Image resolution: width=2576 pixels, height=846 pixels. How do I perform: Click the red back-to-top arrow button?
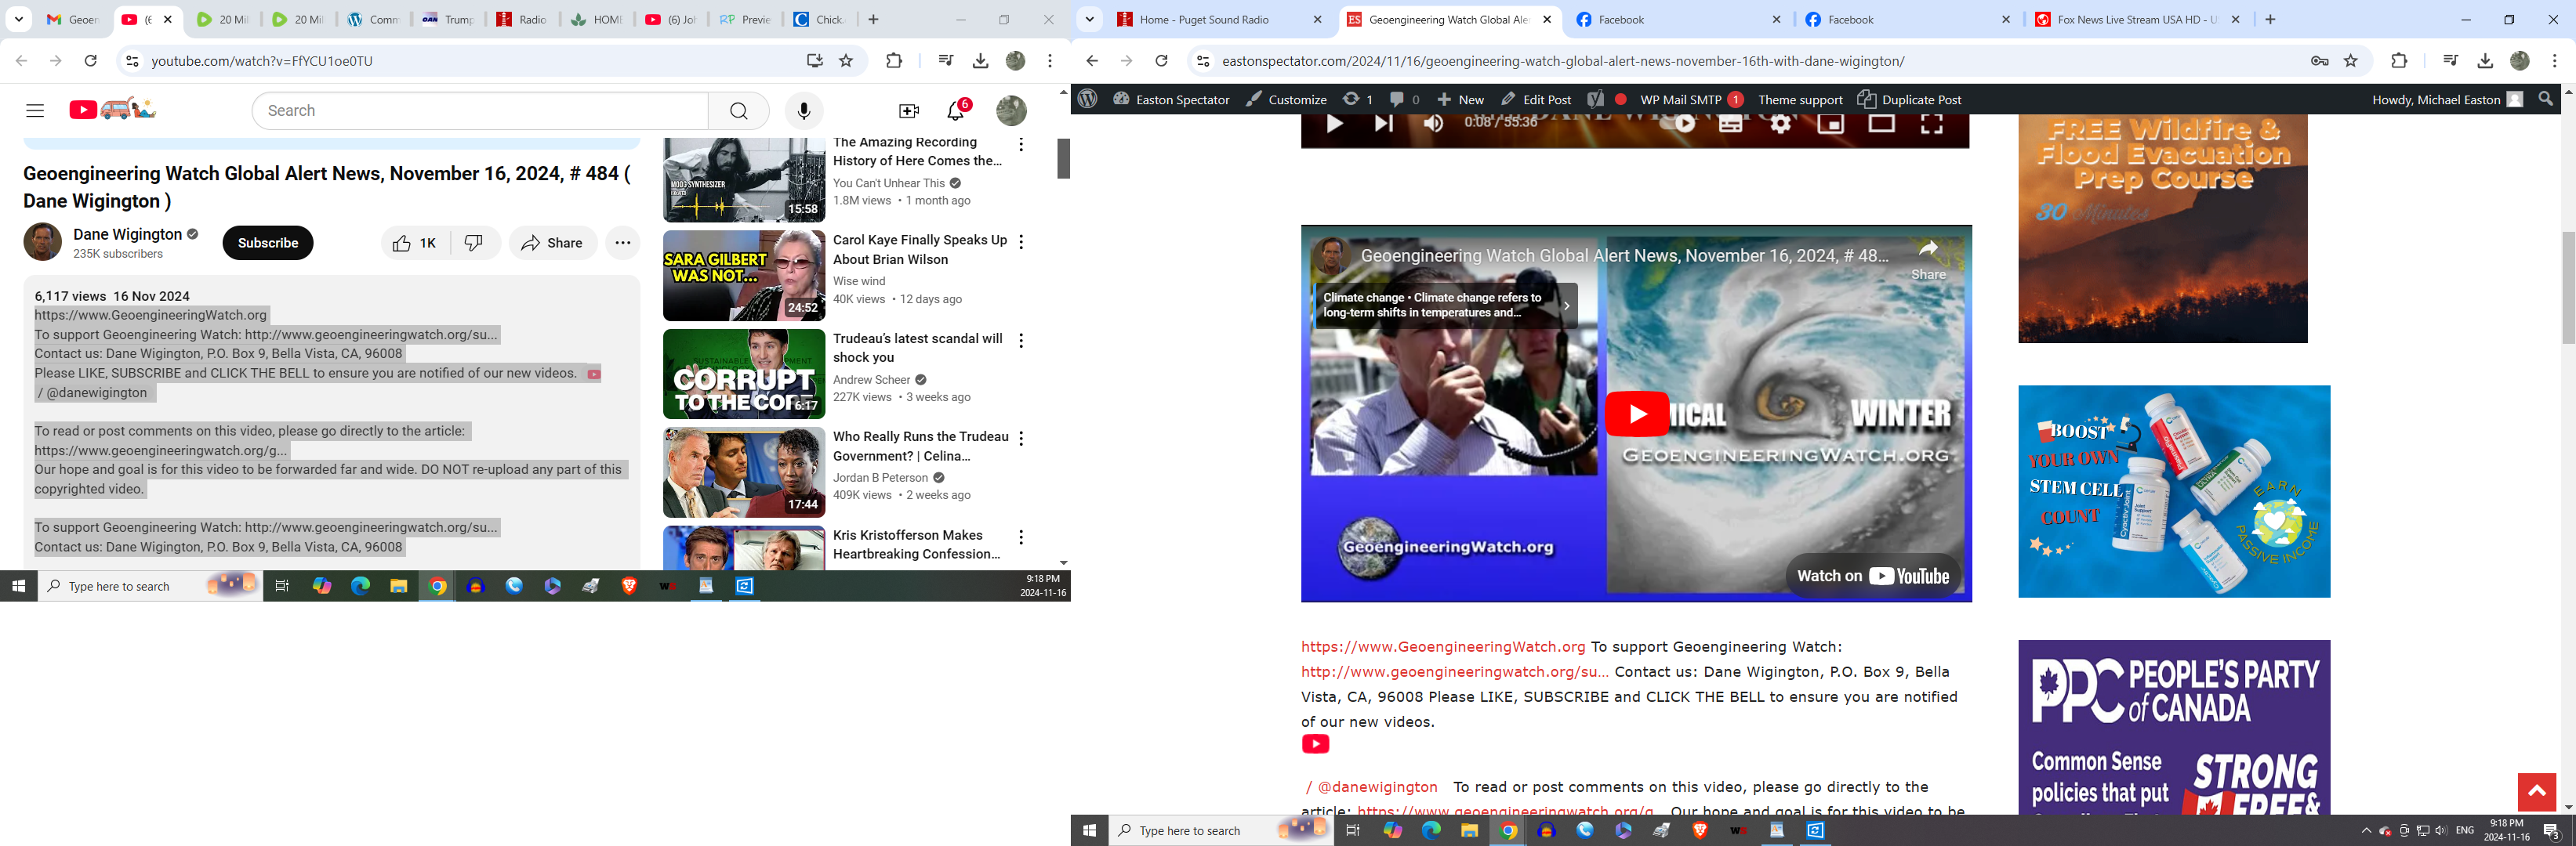[x=2536, y=792]
